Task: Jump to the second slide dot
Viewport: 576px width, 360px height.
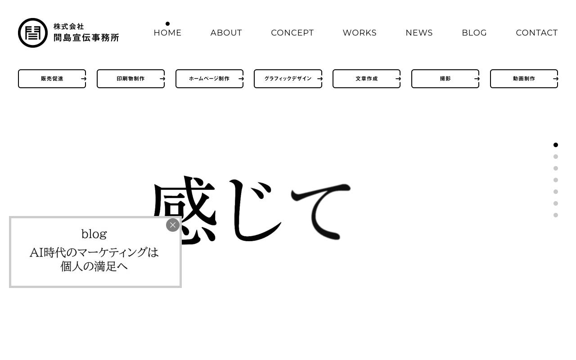Action: [556, 157]
